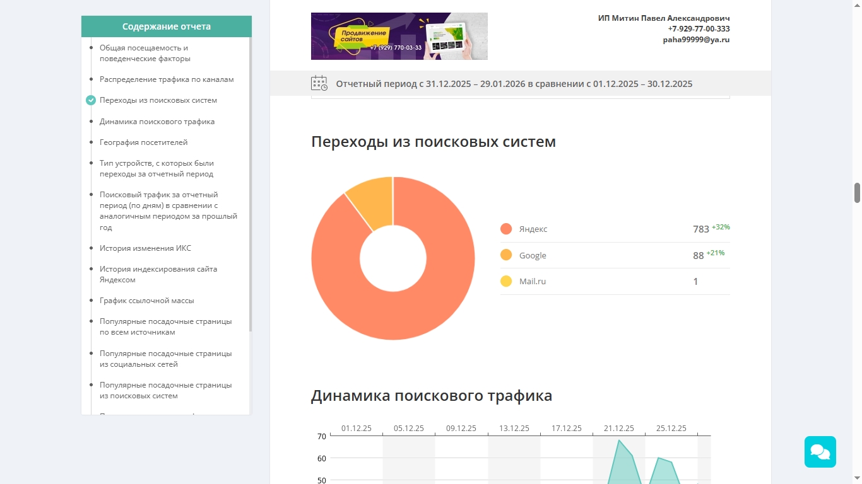Select the Яндекс row in legend

[x=615, y=229]
